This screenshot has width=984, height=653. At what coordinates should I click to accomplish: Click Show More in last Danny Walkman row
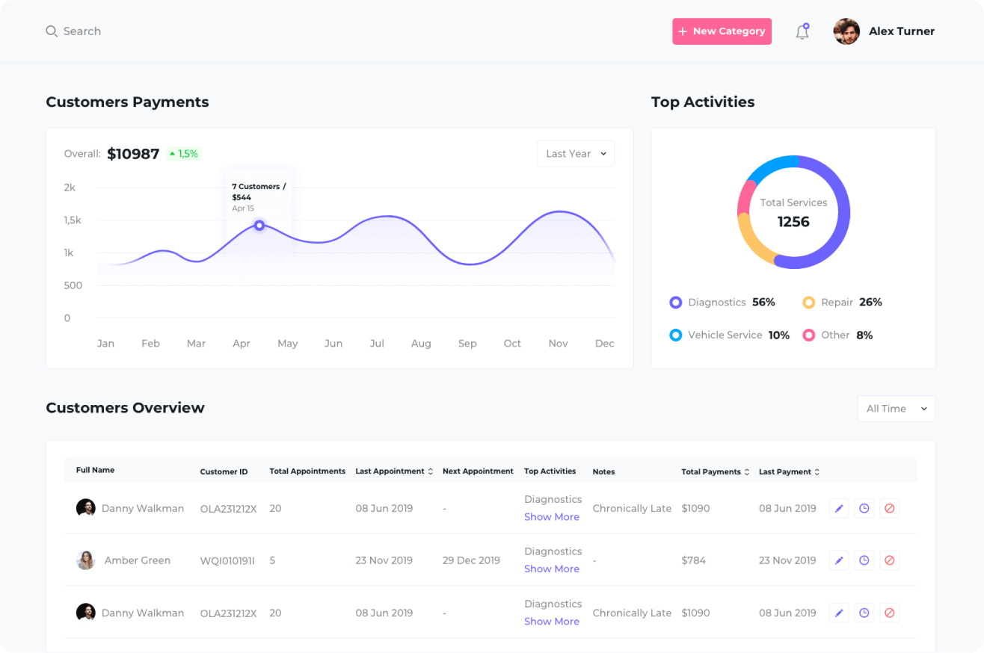(x=552, y=622)
